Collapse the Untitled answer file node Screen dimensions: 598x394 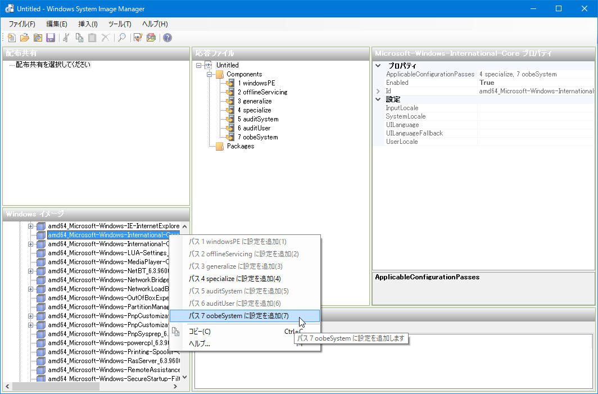point(199,65)
